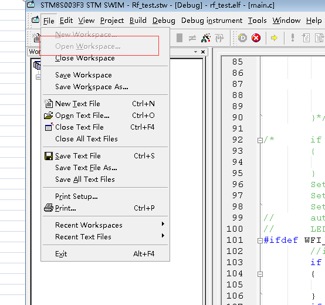325x305 pixels.
Task: Collapse the workspace tree node
Action: (x=38, y=77)
